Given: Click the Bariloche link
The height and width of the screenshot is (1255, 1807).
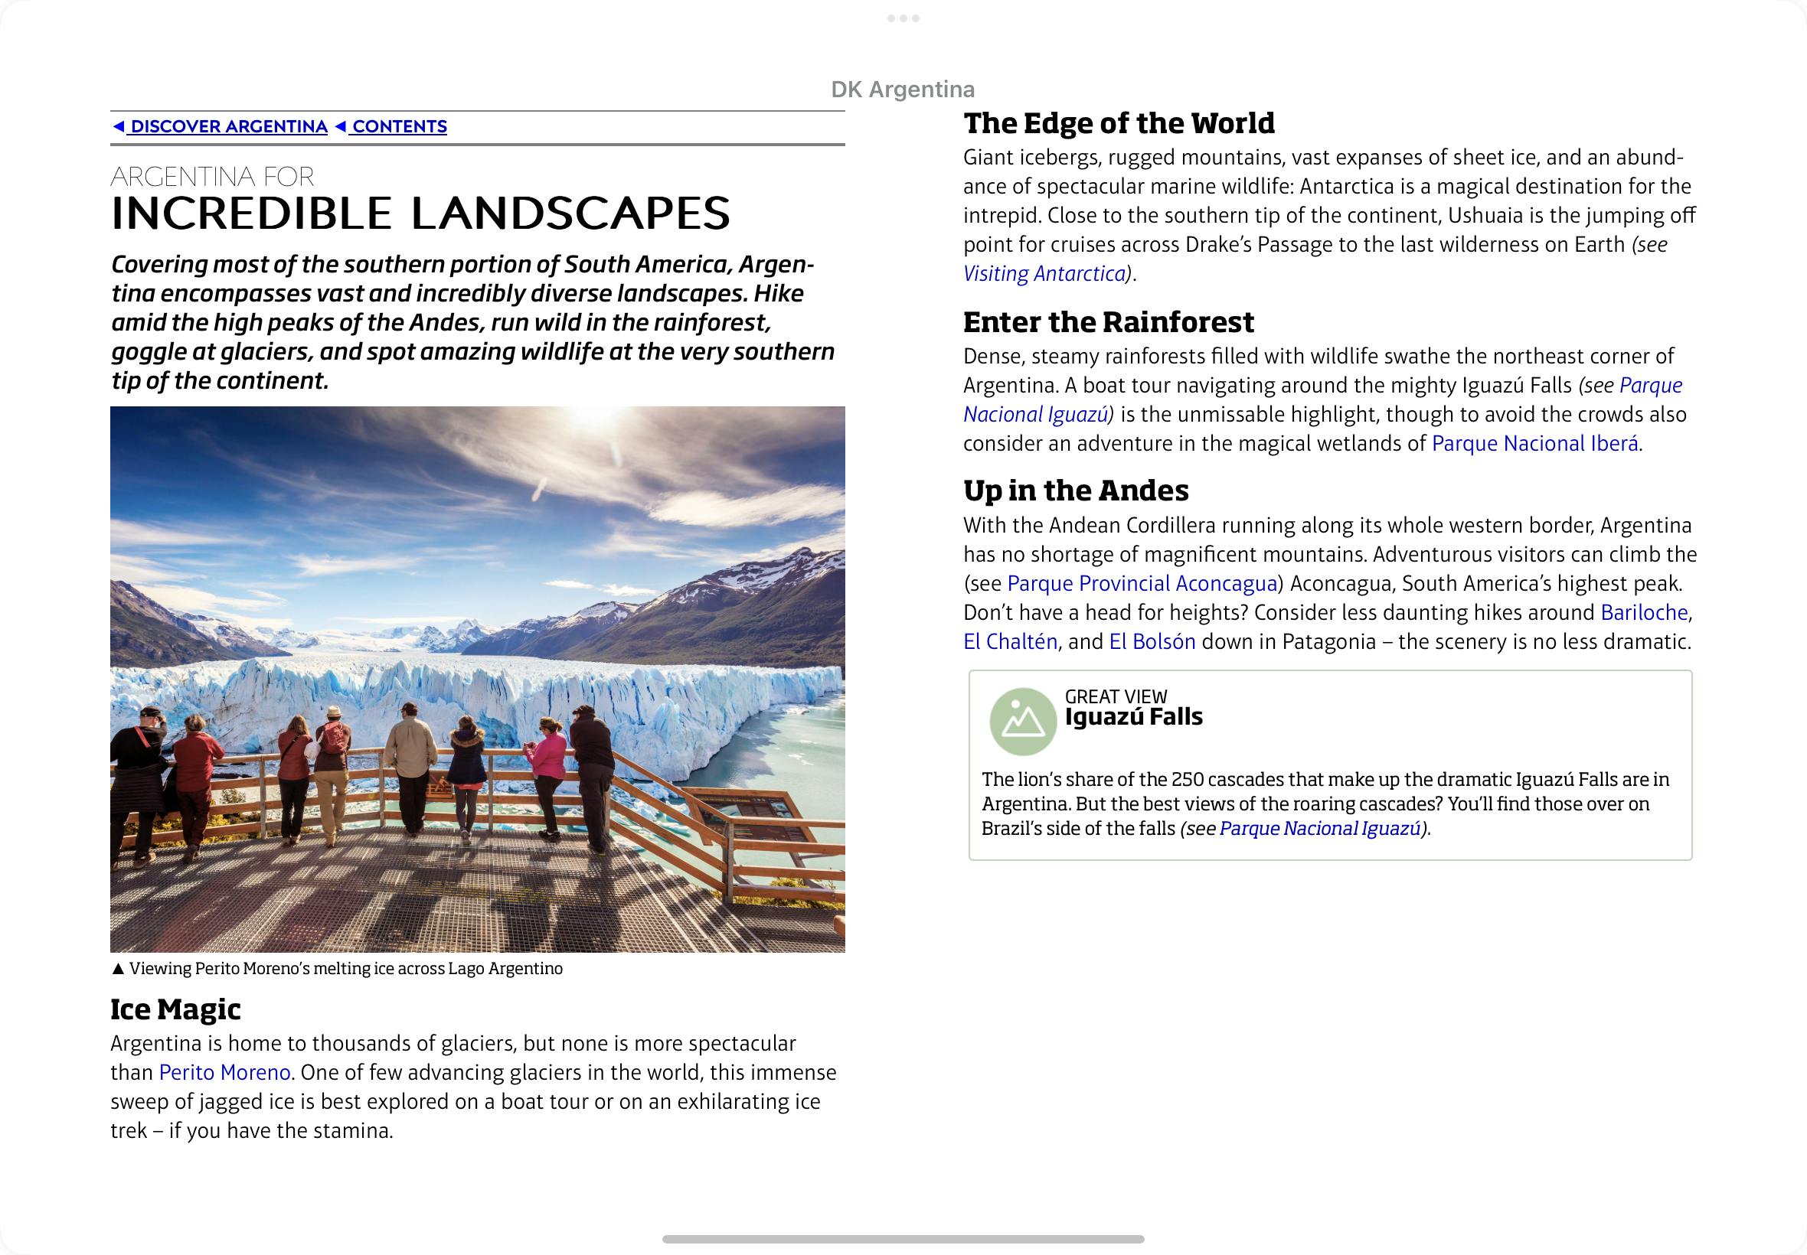Looking at the screenshot, I should tap(1643, 612).
